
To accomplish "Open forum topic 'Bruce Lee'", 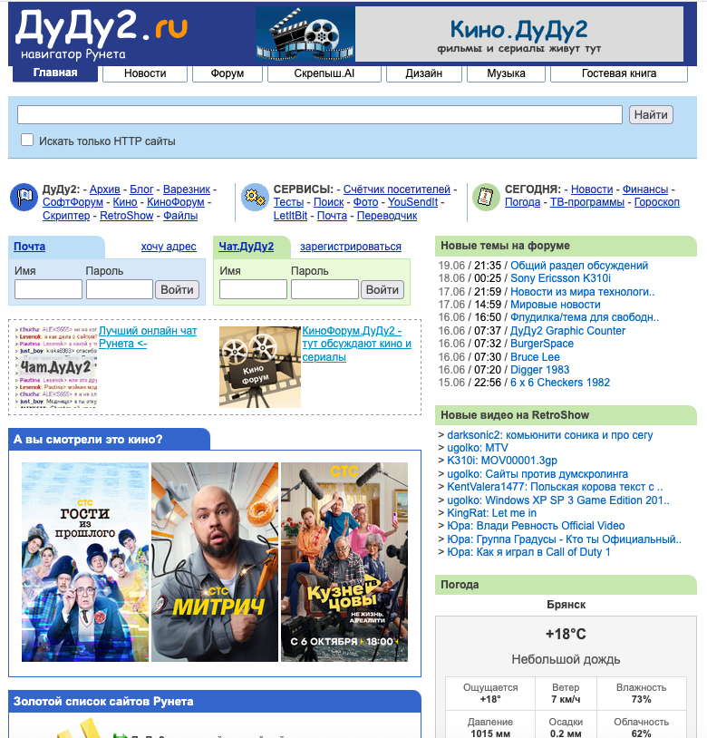I will pyautogui.click(x=535, y=357).
